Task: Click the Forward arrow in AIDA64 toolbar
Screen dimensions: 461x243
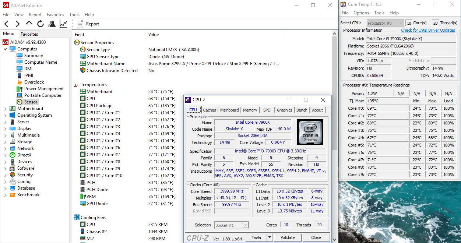Action: point(17,24)
